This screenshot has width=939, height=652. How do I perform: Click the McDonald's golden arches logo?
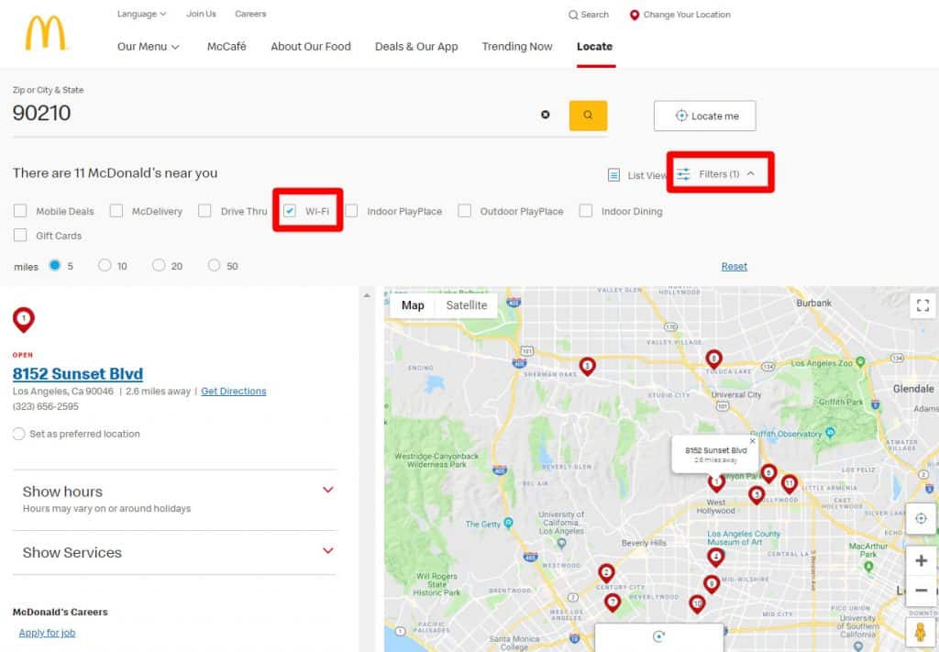(46, 32)
